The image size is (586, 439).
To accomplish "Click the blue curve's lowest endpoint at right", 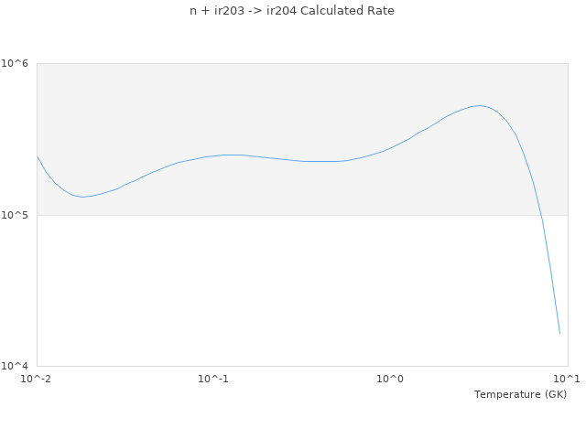I will point(559,333).
